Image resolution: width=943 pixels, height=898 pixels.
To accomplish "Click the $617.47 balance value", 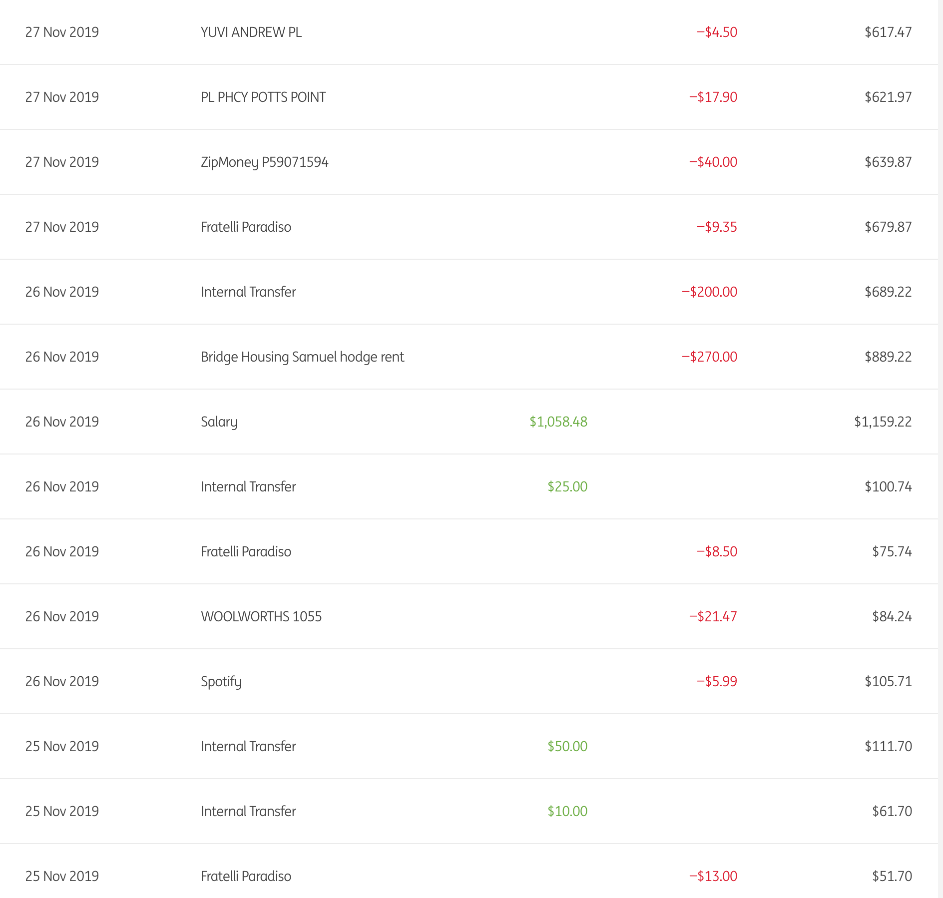I will coord(888,32).
